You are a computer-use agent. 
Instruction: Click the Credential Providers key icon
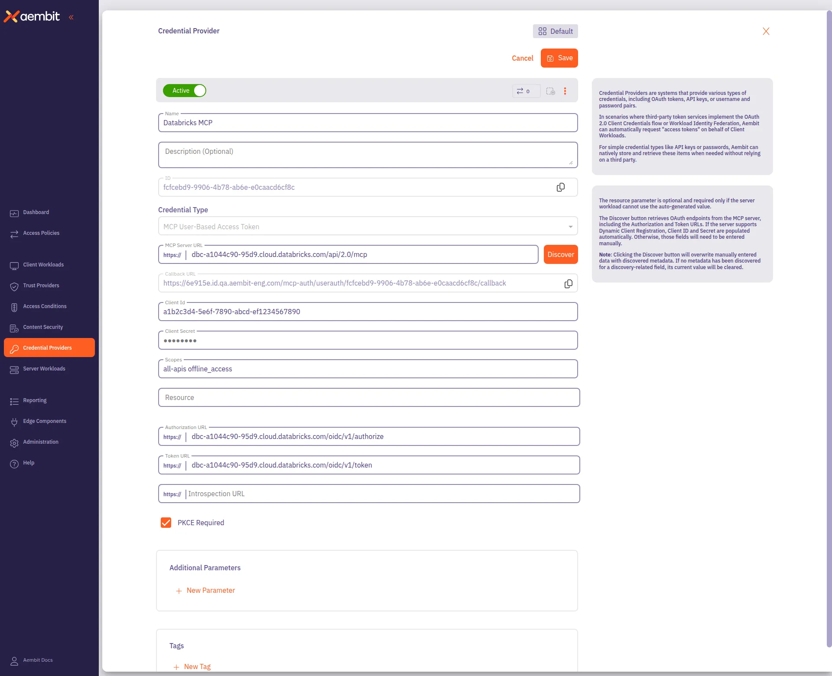pyautogui.click(x=14, y=349)
